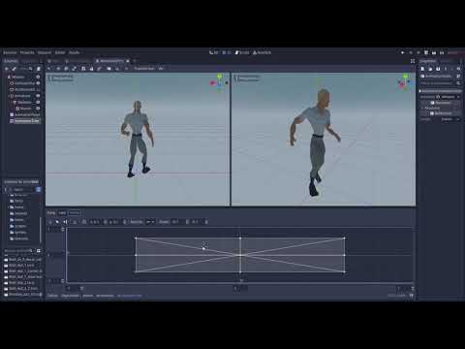The image size is (465, 349).
Task: Choose the Rotate Mode tool
Action: 66,69
